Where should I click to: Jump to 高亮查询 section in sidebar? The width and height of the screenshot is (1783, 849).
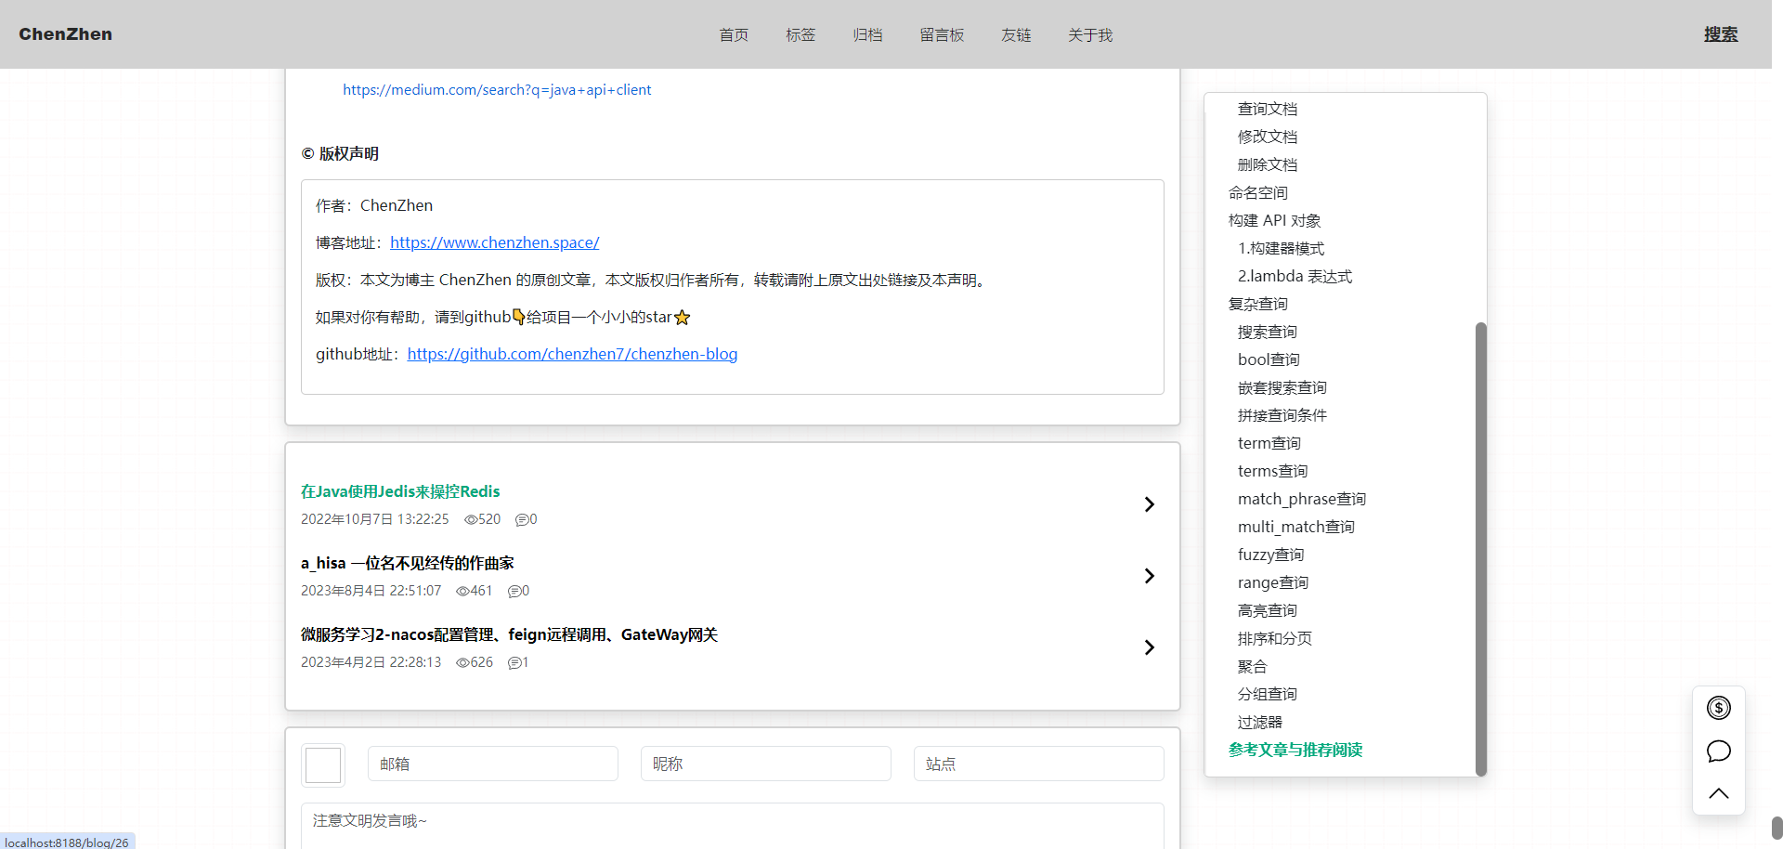pos(1267,610)
